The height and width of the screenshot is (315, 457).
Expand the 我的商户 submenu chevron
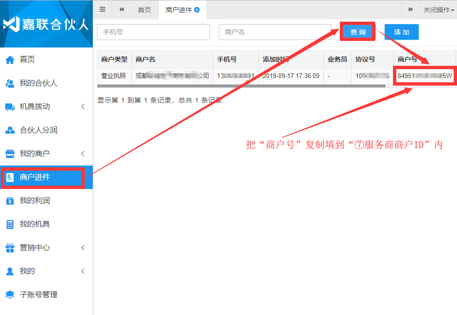(x=83, y=154)
